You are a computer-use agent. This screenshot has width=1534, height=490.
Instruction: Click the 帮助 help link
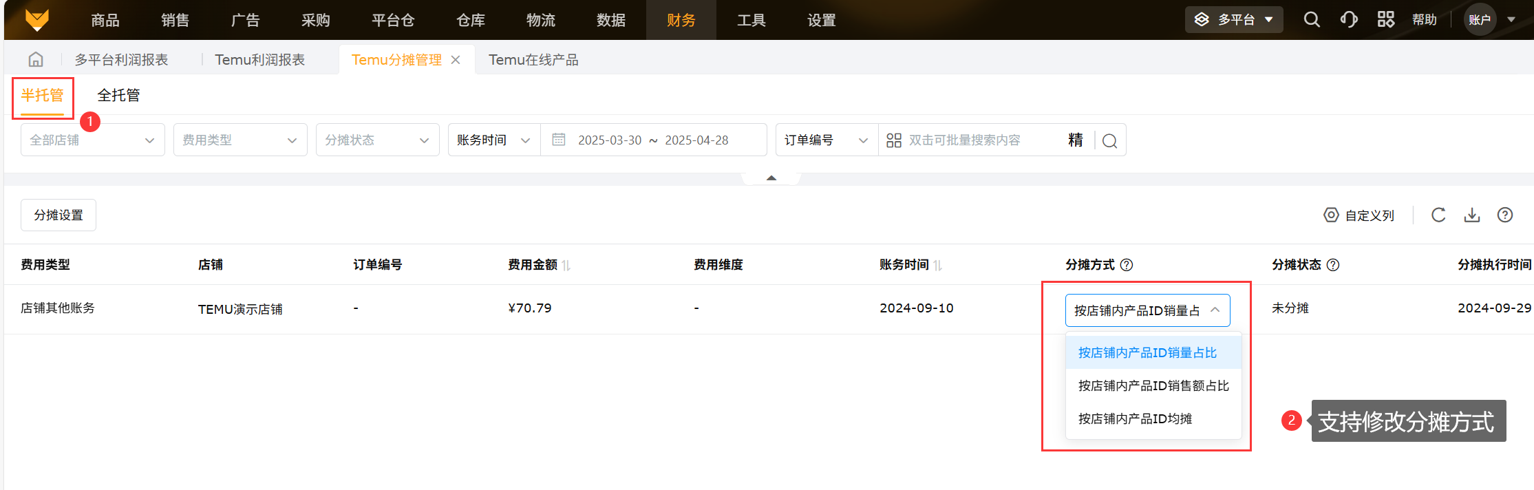tap(1425, 19)
